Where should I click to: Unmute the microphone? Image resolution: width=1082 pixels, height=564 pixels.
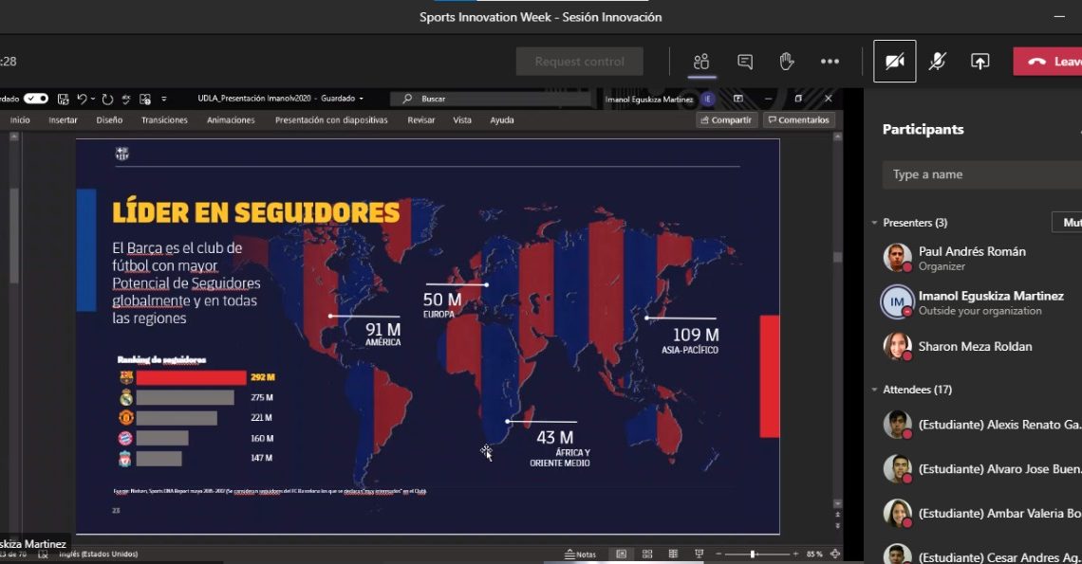tap(937, 62)
